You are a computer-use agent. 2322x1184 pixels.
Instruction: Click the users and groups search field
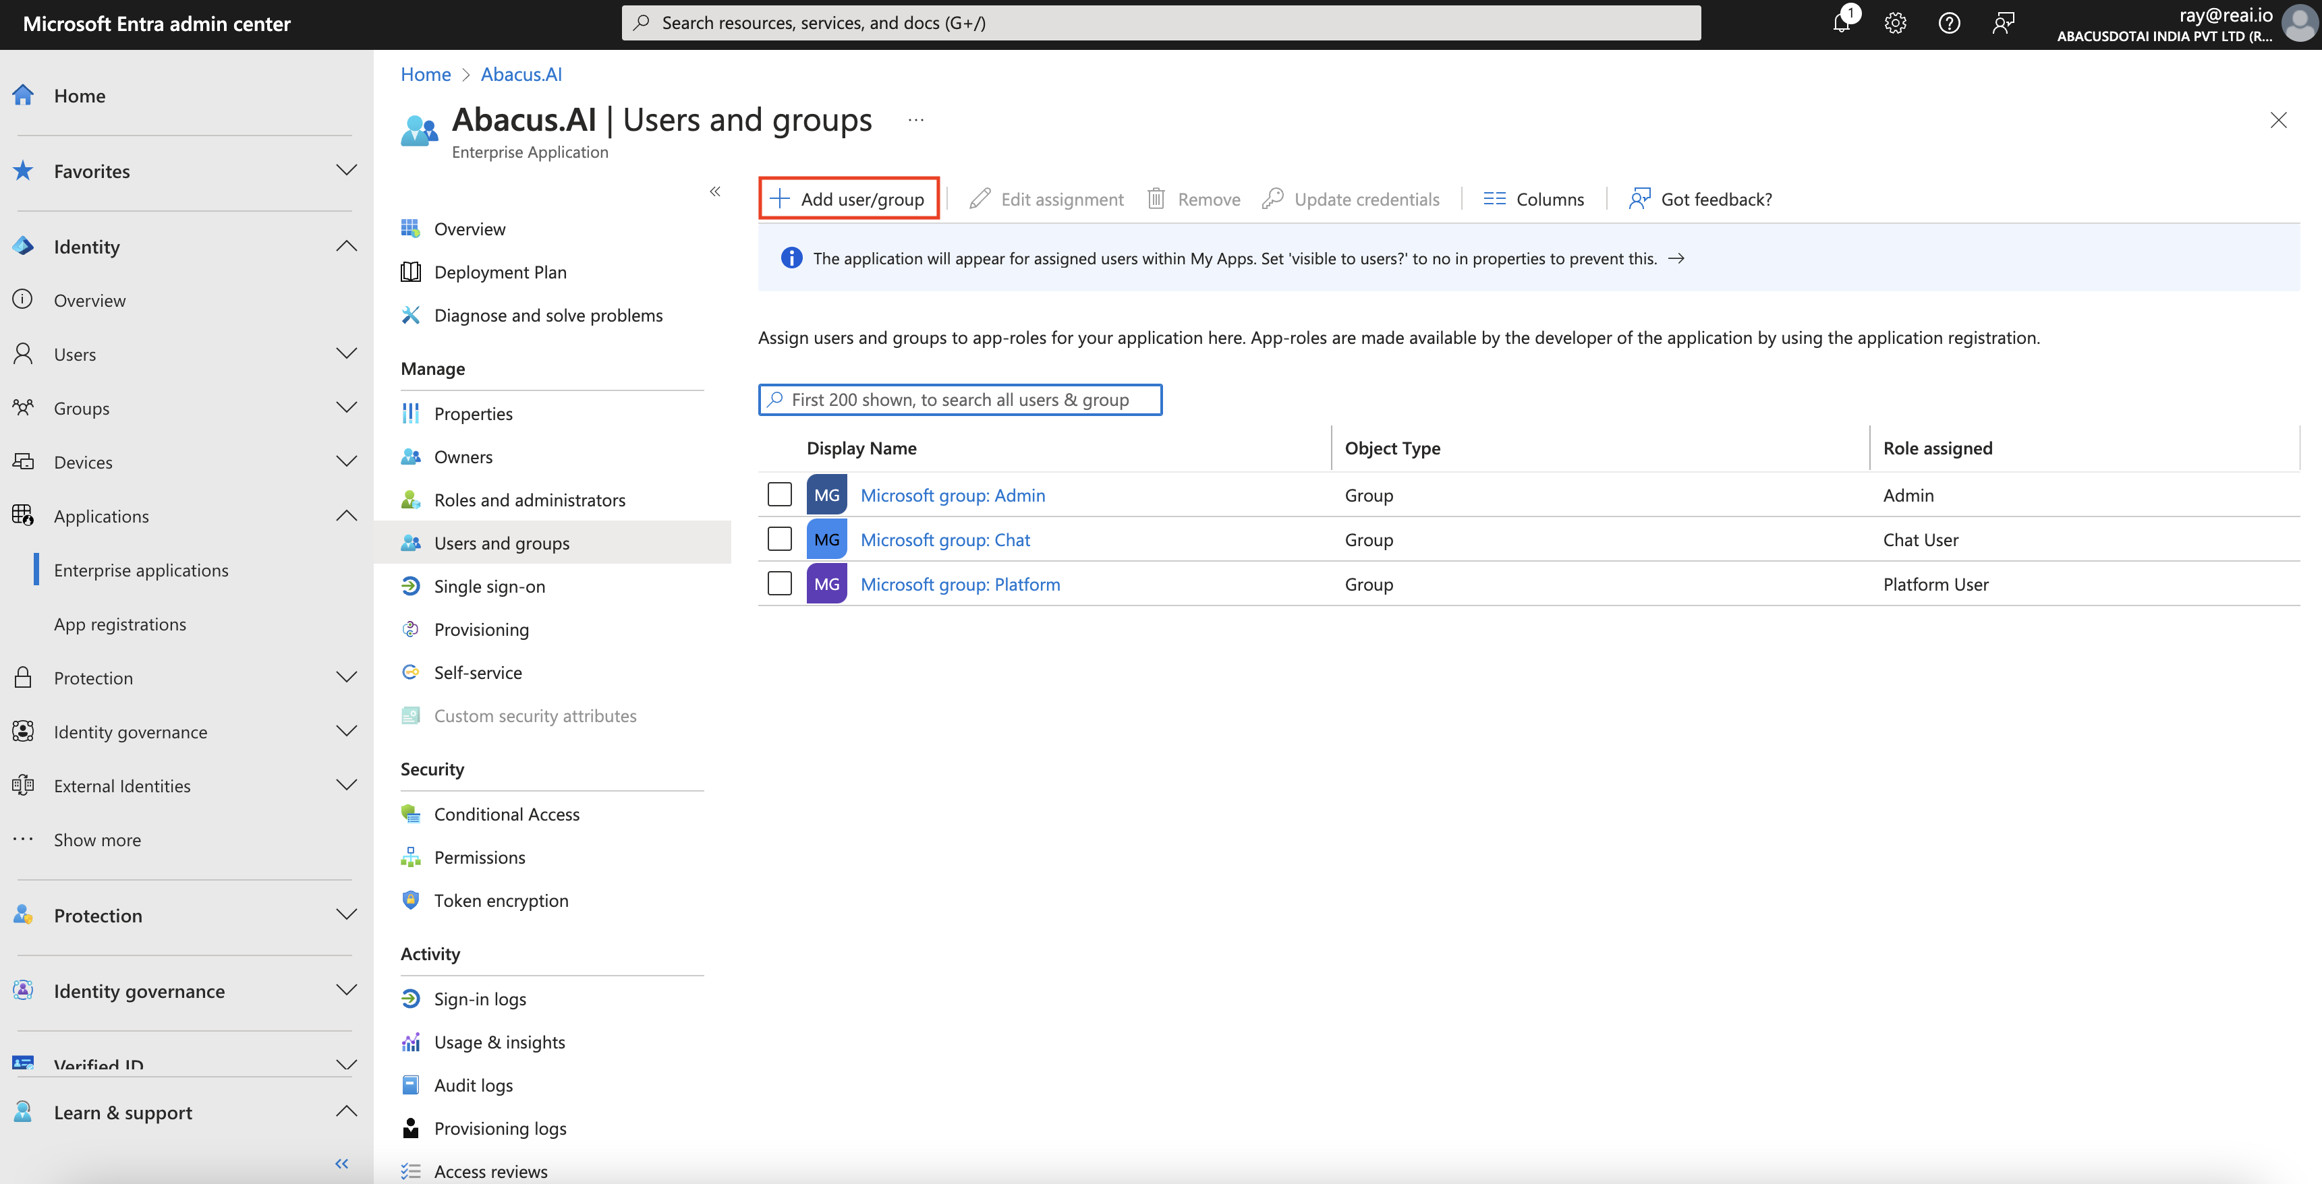[960, 399]
